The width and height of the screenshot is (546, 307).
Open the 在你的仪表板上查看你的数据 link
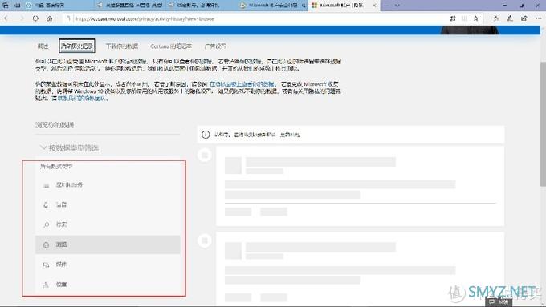pos(242,84)
